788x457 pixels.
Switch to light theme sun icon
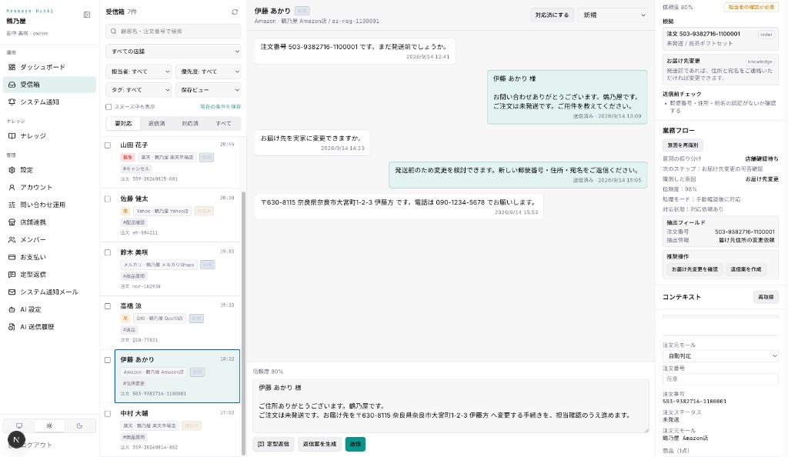(49, 425)
